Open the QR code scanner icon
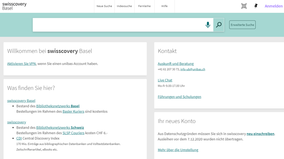The height and width of the screenshot is (159, 284). pos(244,6)
